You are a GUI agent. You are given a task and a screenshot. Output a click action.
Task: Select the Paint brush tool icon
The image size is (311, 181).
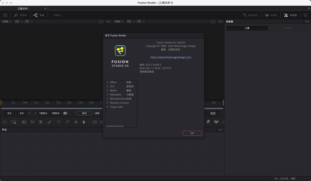49,122
